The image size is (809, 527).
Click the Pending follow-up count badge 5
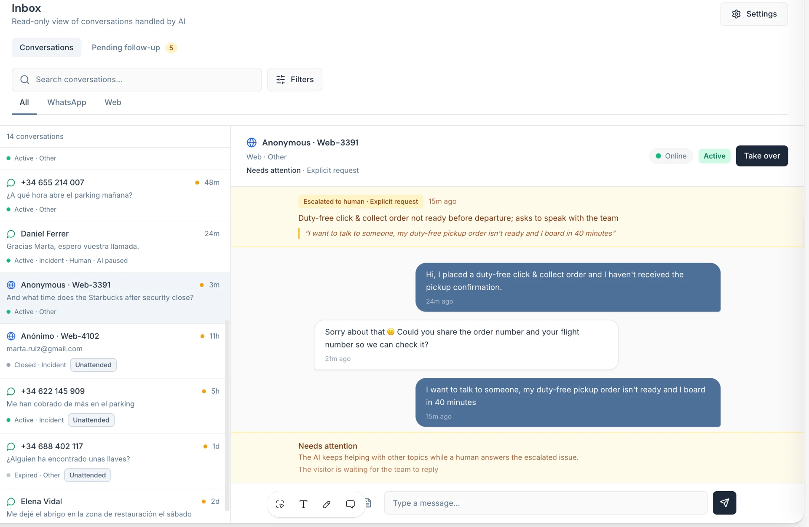click(x=171, y=48)
